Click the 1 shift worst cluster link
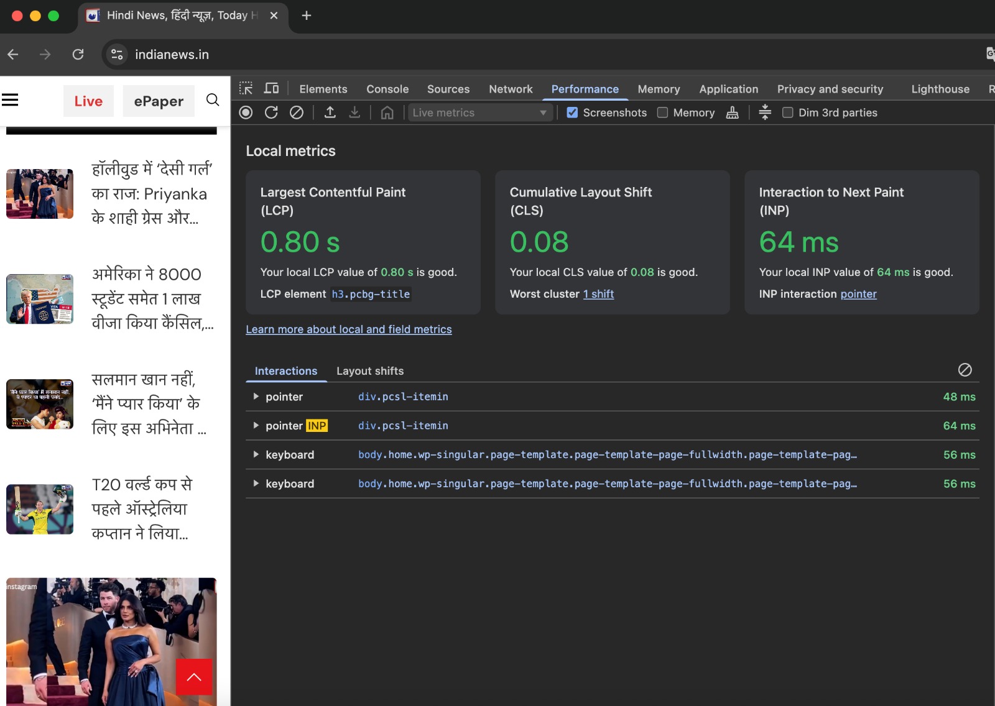This screenshot has width=995, height=706. 598,294
